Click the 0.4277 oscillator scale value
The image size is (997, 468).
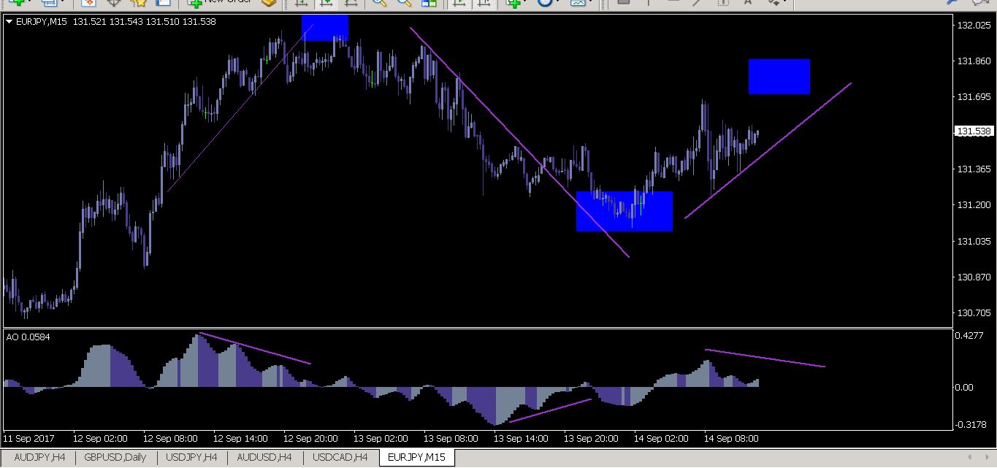(x=969, y=337)
